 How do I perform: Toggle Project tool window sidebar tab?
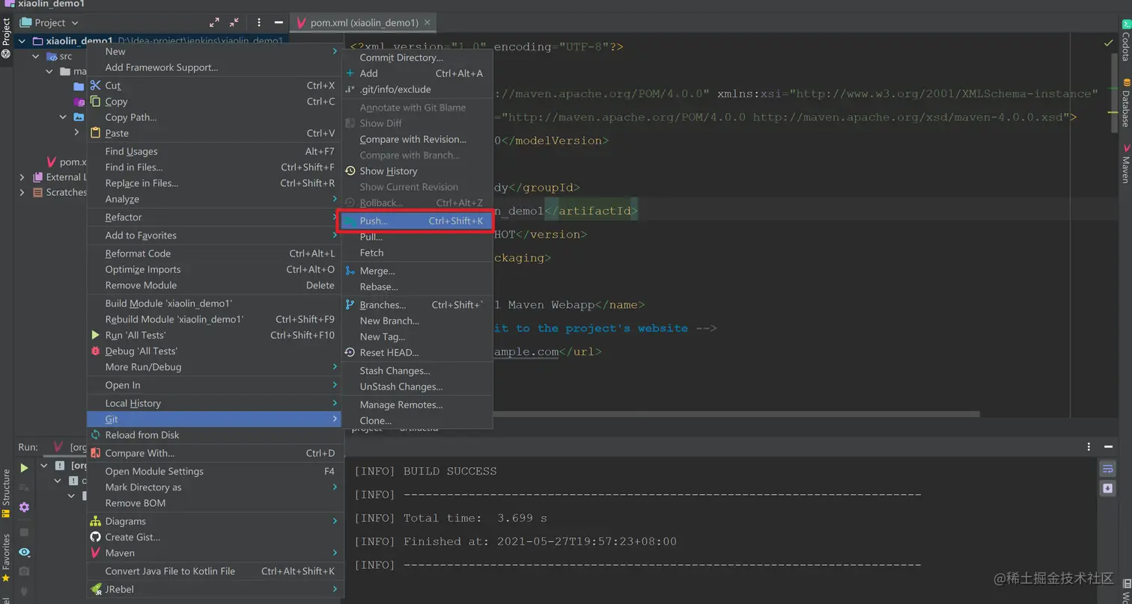6,37
